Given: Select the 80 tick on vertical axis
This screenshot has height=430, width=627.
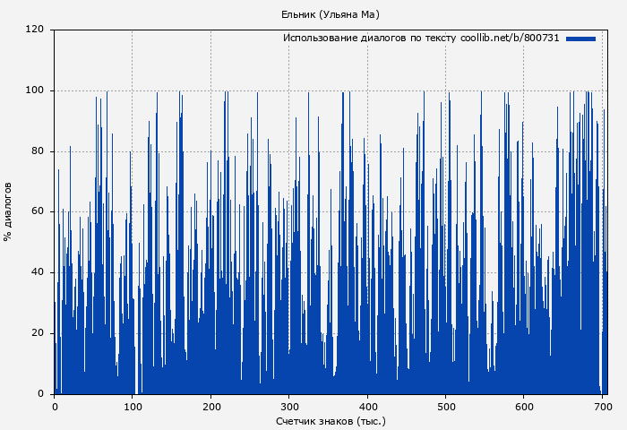Looking at the screenshot, I should click(x=38, y=151).
